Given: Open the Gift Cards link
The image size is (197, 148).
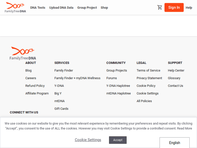Looking at the screenshot, I should pos(61,109).
